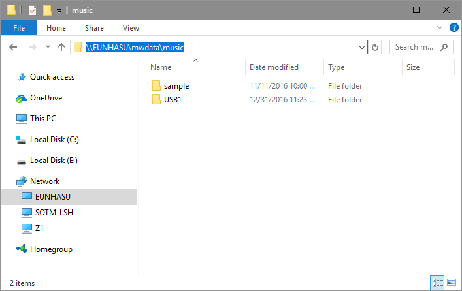Switch to Large icons view layout

coord(451,283)
